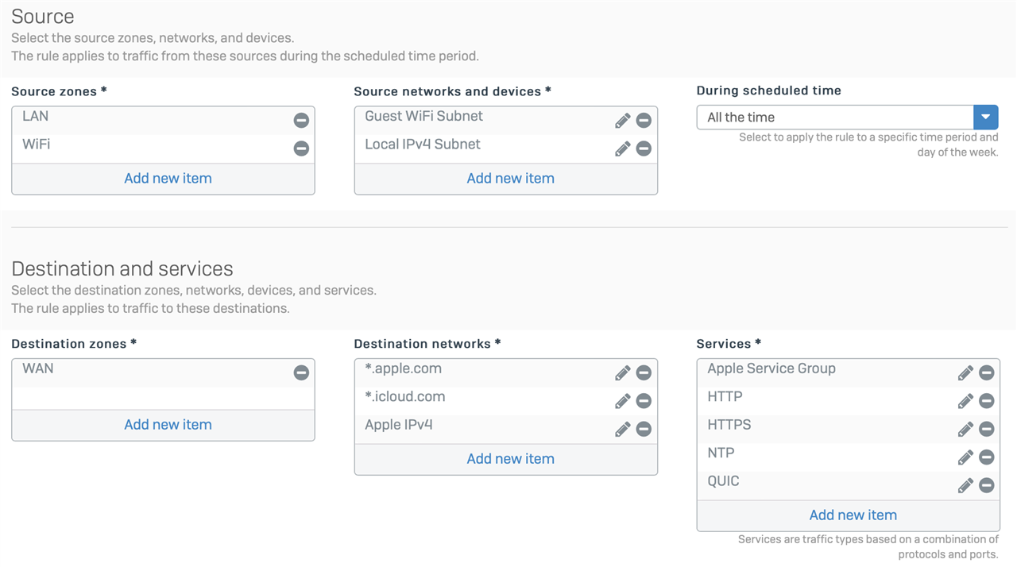This screenshot has width=1017, height=567.
Task: Edit the NTP service
Action: coord(965,457)
